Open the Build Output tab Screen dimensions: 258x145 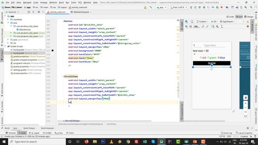click(29, 128)
